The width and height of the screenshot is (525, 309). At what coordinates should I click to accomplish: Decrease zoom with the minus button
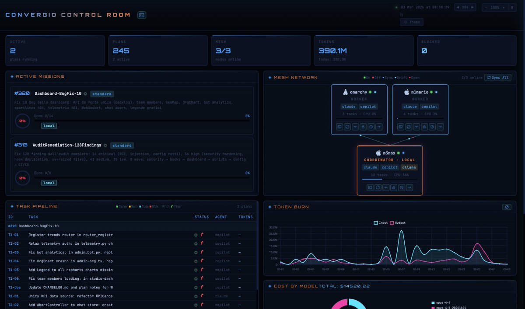[x=486, y=7]
